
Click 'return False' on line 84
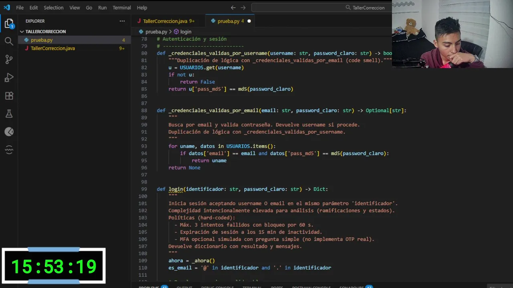click(x=197, y=82)
